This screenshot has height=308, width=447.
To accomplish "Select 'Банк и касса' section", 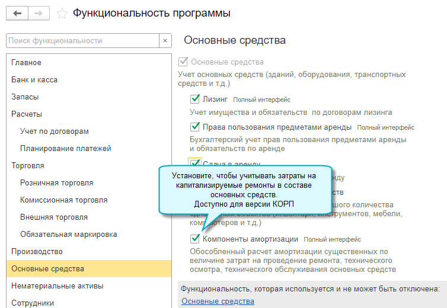I will point(89,80).
